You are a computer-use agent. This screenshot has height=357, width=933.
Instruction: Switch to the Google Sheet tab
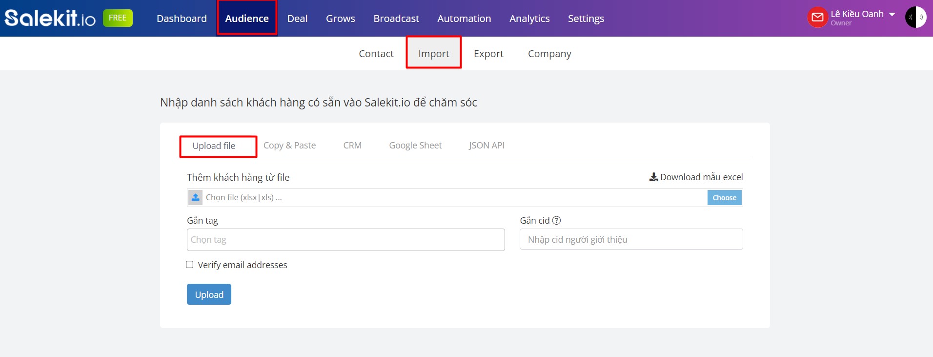(x=415, y=146)
